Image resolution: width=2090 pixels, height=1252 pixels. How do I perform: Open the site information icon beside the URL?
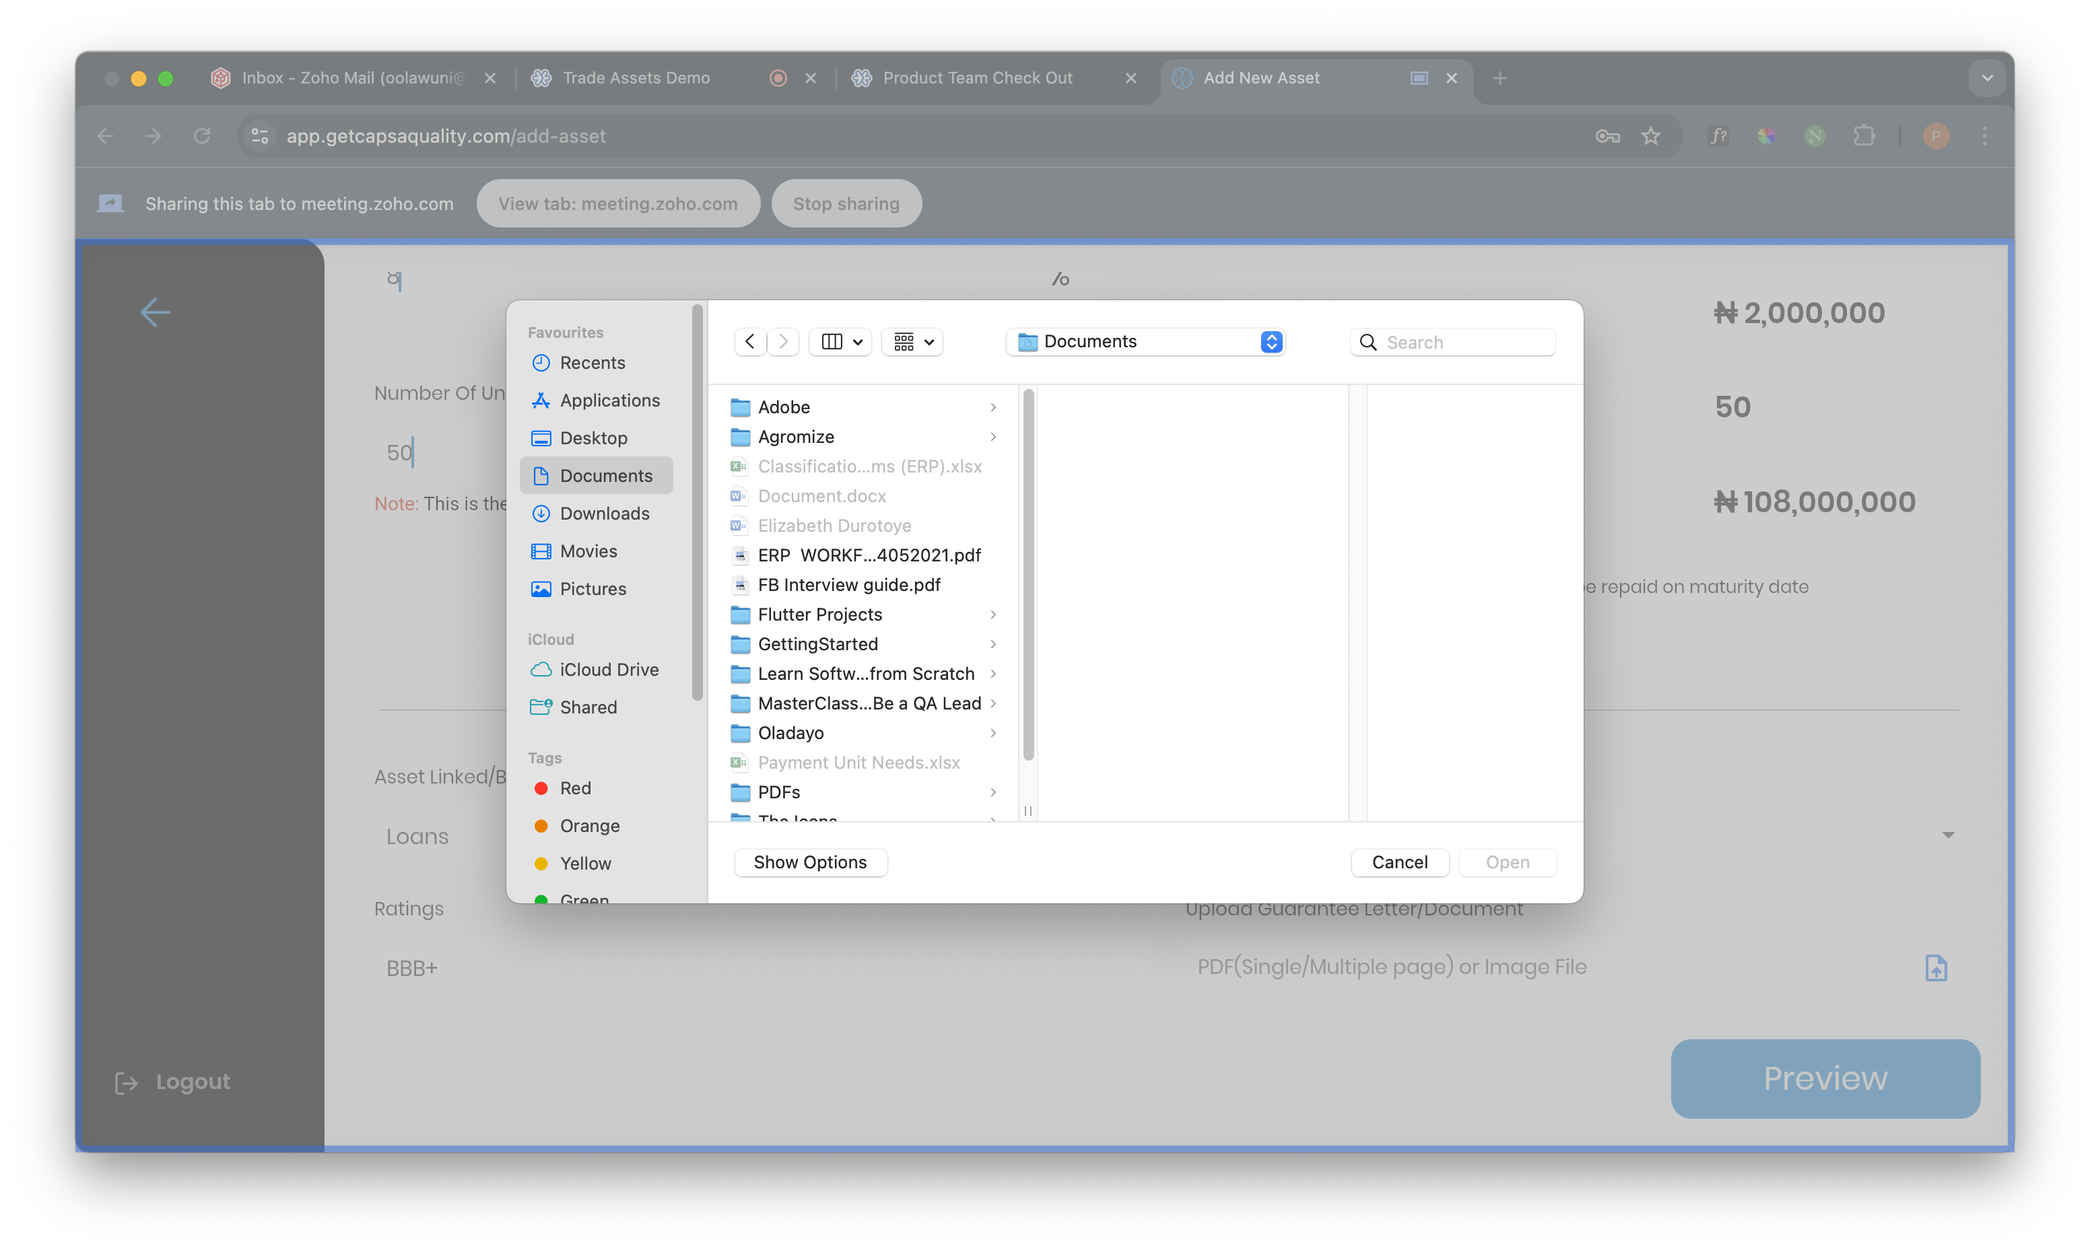(260, 136)
